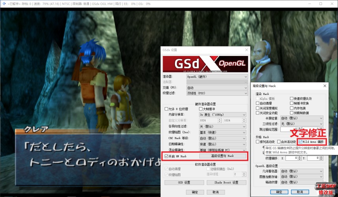The image size is (338, 197).
Task: Maximize the emulator main window
Action: [x=321, y=4]
